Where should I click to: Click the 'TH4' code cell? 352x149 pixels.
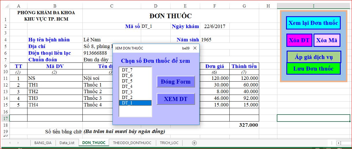click(55, 105)
